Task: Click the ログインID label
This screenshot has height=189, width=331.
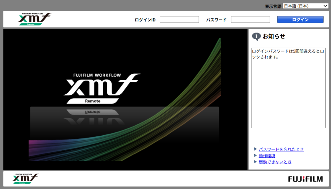Action: [145, 20]
